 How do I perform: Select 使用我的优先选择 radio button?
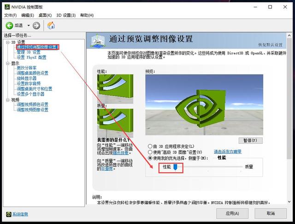tap(150, 158)
